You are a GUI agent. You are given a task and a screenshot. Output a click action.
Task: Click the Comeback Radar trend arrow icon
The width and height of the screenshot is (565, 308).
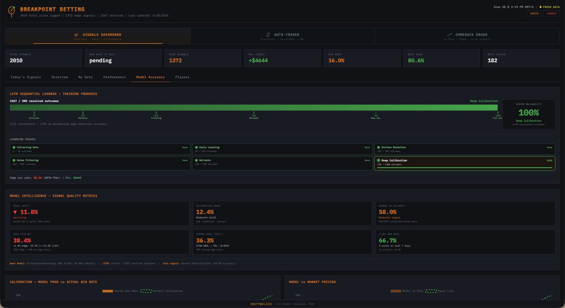pyautogui.click(x=449, y=35)
